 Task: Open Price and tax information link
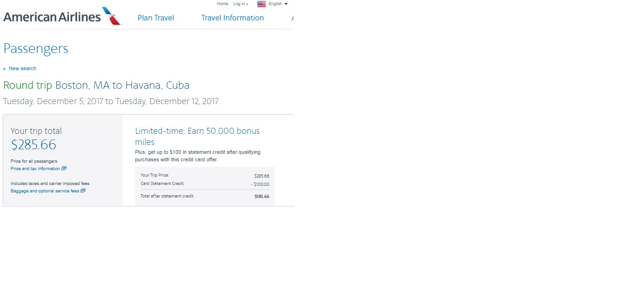click(35, 169)
